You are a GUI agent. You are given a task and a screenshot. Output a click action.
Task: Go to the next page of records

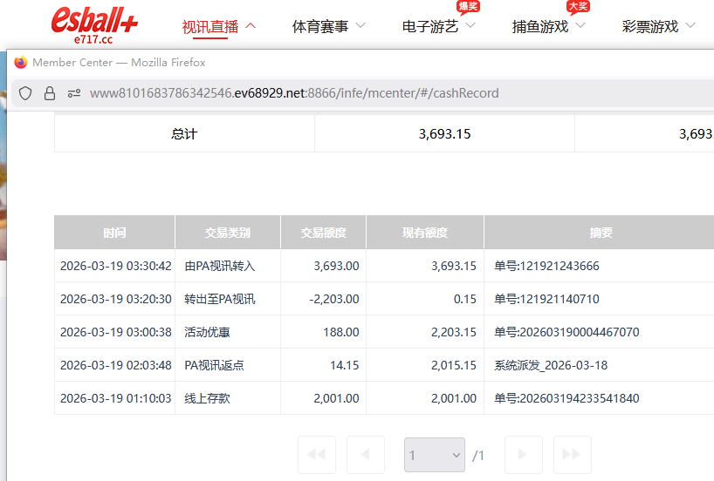(x=523, y=455)
